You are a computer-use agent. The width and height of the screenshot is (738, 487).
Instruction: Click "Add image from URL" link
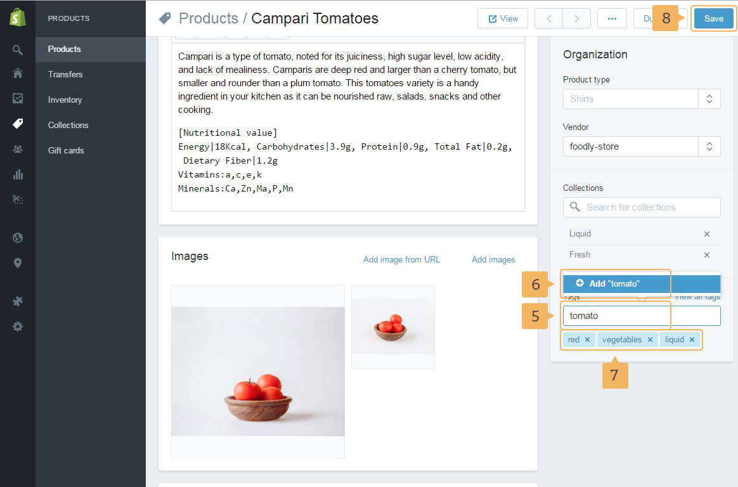(x=401, y=259)
